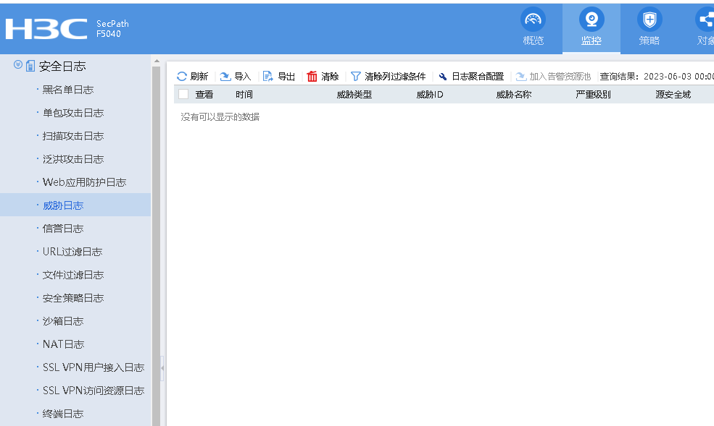Click the 安全日志 document icon
This screenshot has width=714, height=426.
coord(30,66)
